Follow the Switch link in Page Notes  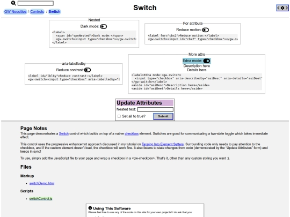coord(64,133)
